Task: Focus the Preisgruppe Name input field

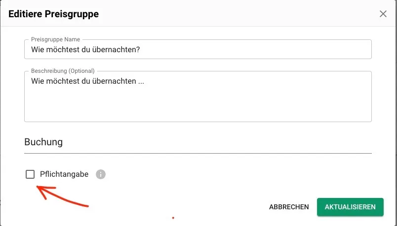Action: click(x=198, y=49)
